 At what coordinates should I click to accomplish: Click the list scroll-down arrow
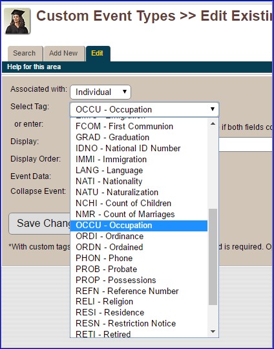coord(213,332)
